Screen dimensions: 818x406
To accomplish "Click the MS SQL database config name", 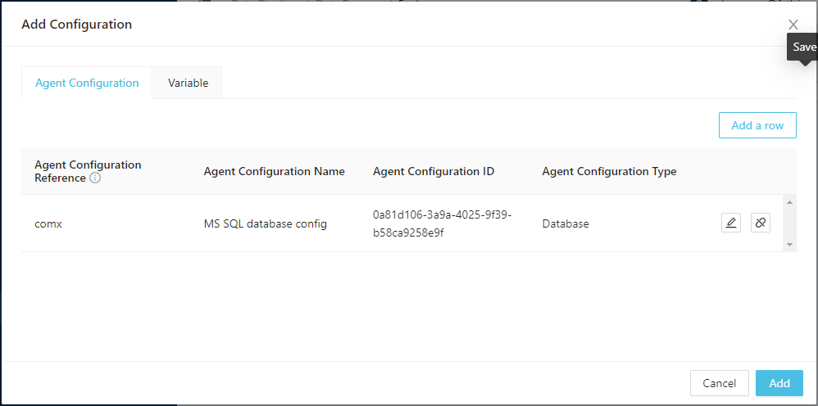I will 265,223.
